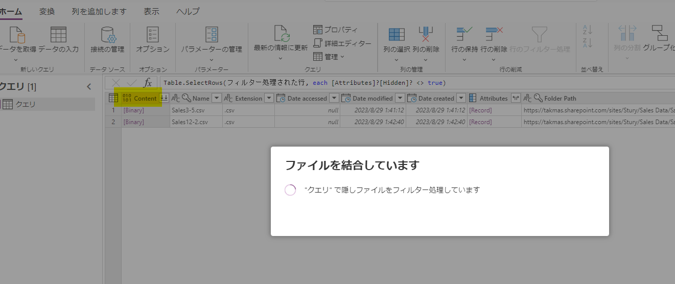Click the [Binary] cell of Sales3-5.csv row
675x284 pixels.
[145, 110]
